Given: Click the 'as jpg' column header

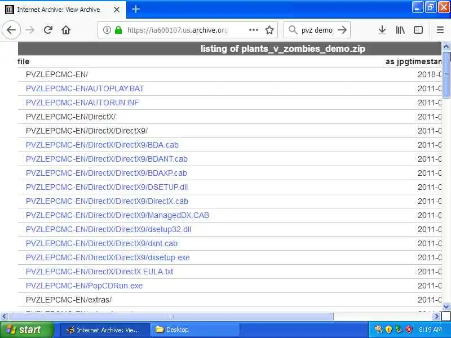Looking at the screenshot, I should click(396, 61).
